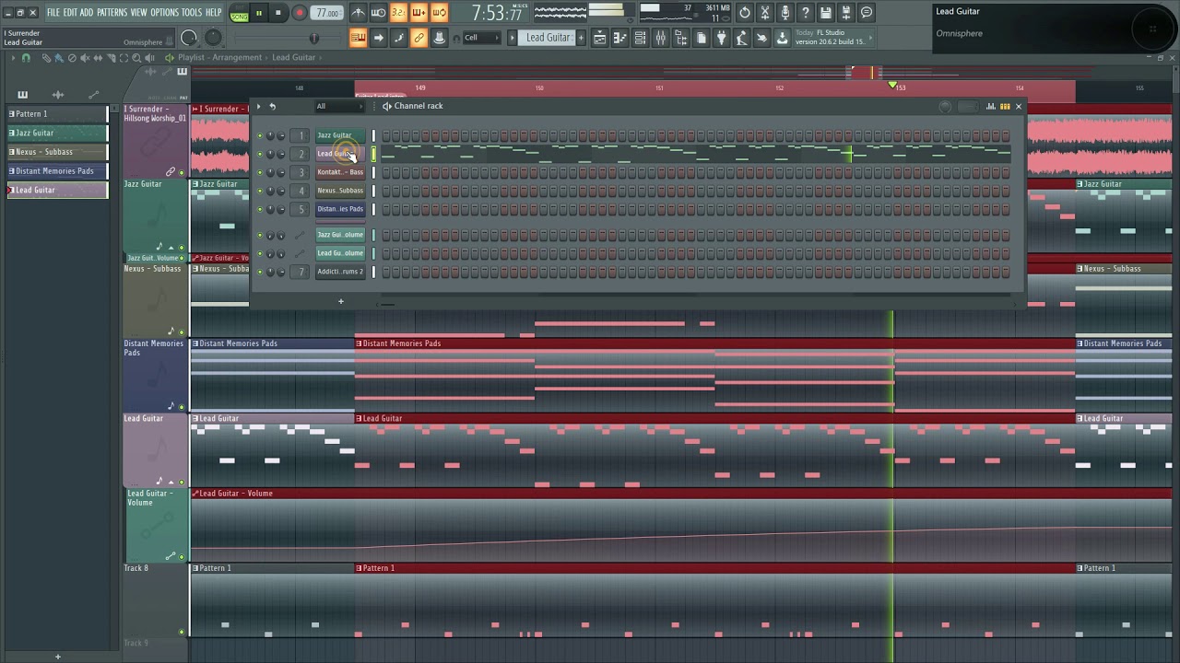The image size is (1180, 663).
Task: Toggle the overdub recording icon
Action: [x=419, y=13]
